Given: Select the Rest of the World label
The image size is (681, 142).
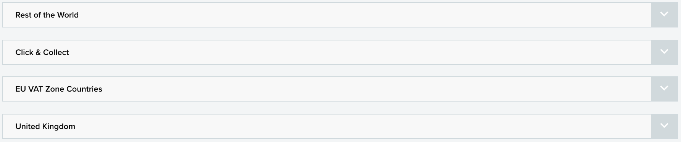Looking at the screenshot, I should point(47,15).
